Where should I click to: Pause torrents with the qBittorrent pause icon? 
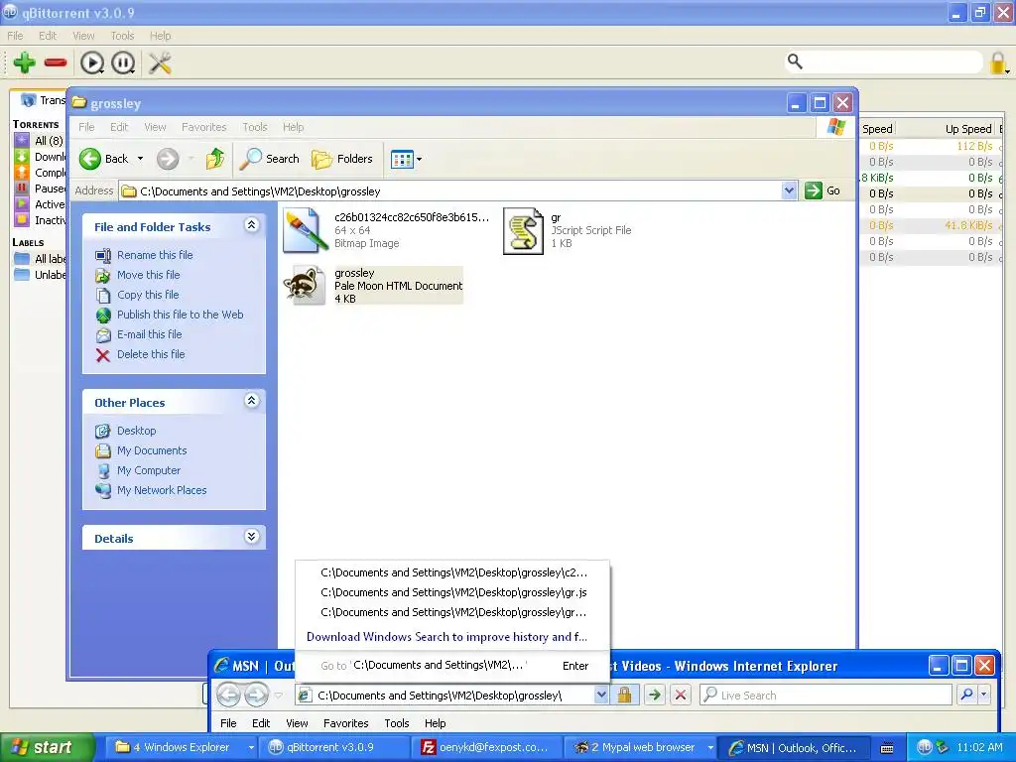122,63
